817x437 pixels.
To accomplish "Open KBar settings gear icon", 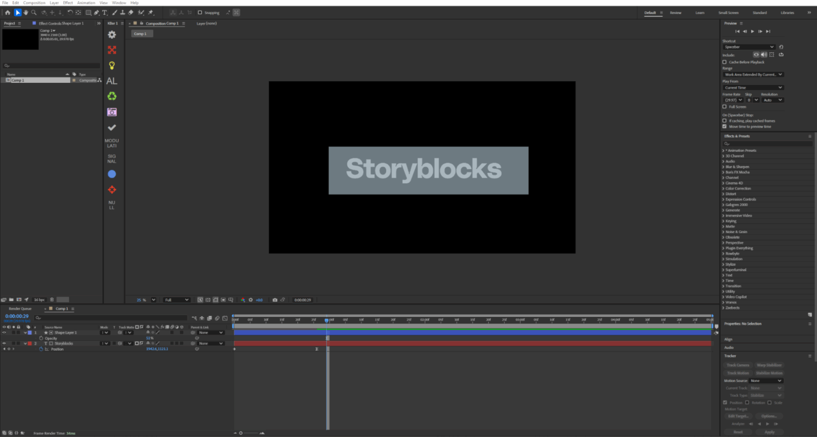I will click(112, 35).
